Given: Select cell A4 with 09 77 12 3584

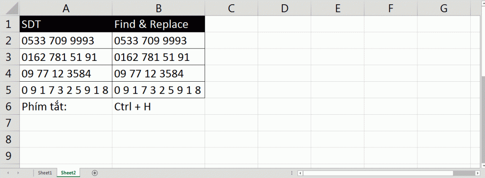Looking at the screenshot, I should pos(66,74).
